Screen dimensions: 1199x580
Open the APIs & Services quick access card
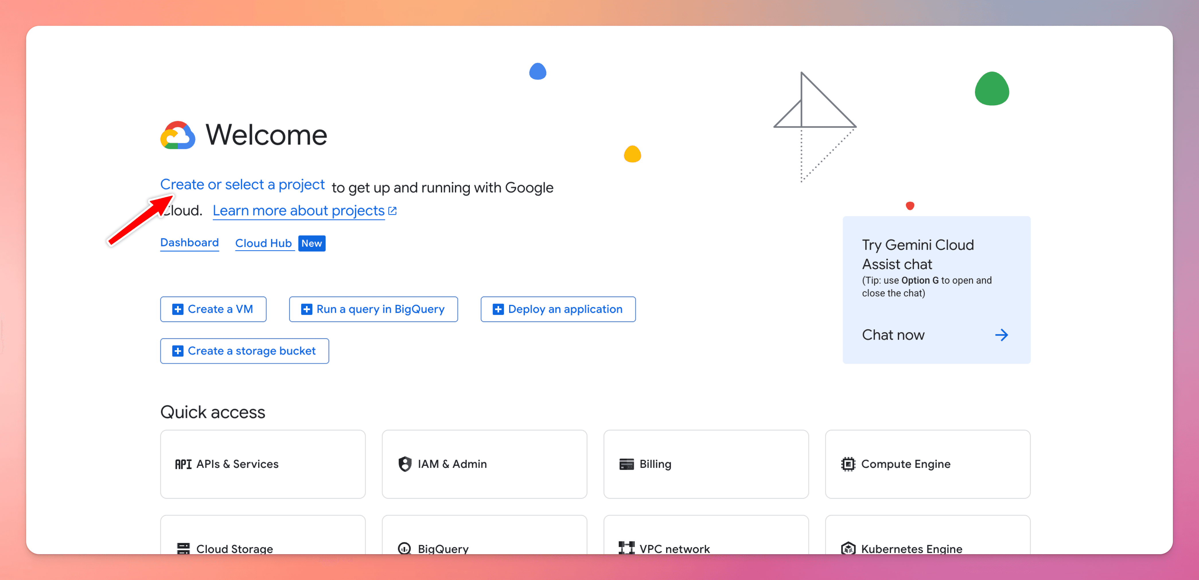coord(263,464)
